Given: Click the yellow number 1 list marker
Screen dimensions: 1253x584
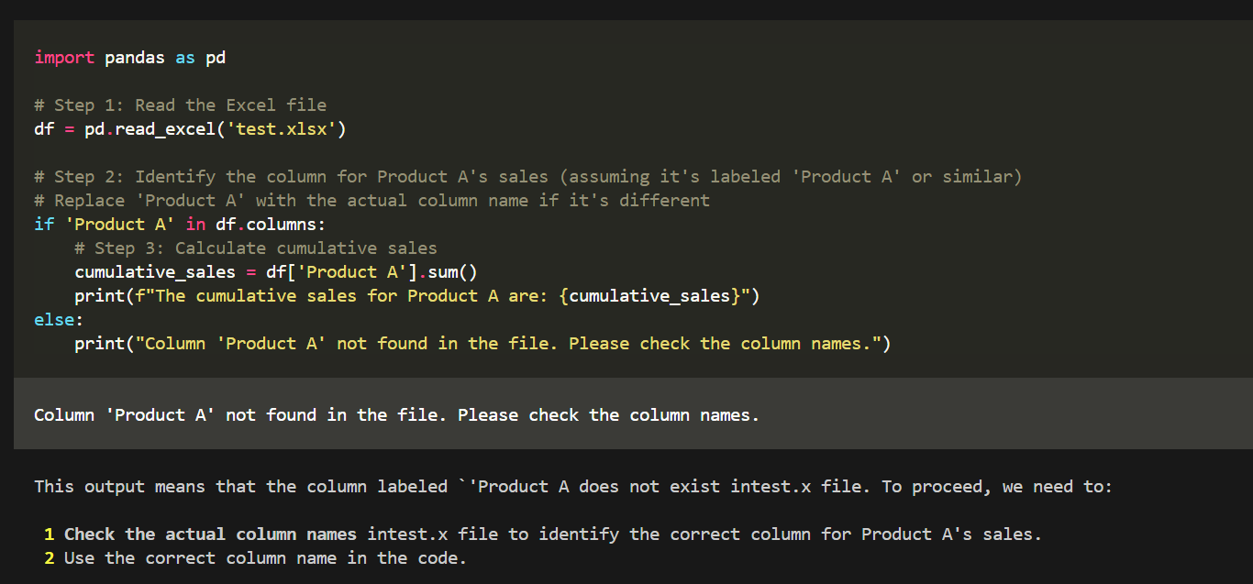Looking at the screenshot, I should pos(49,534).
